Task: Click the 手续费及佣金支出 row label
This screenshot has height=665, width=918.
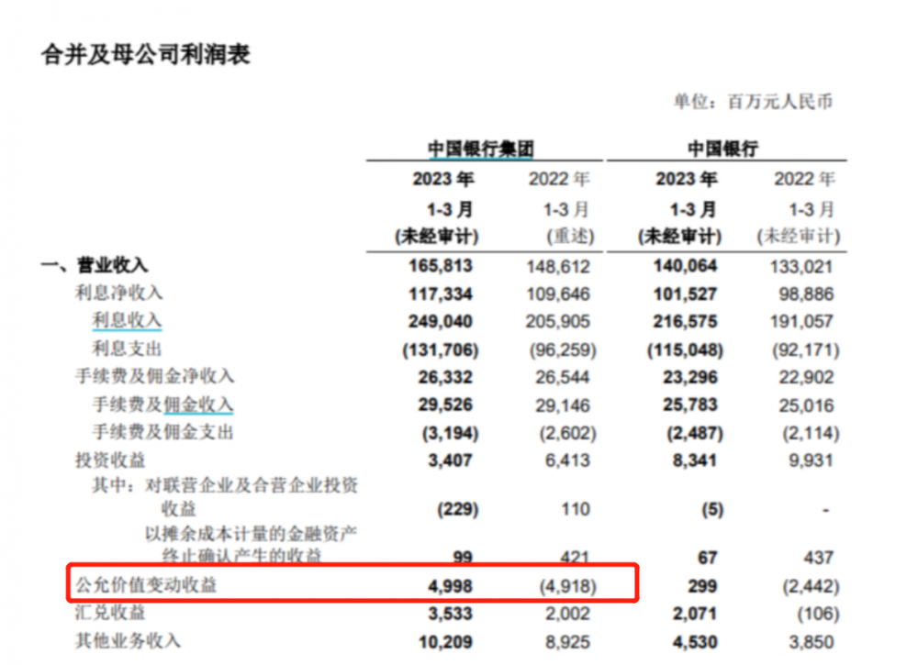Action: click(162, 432)
